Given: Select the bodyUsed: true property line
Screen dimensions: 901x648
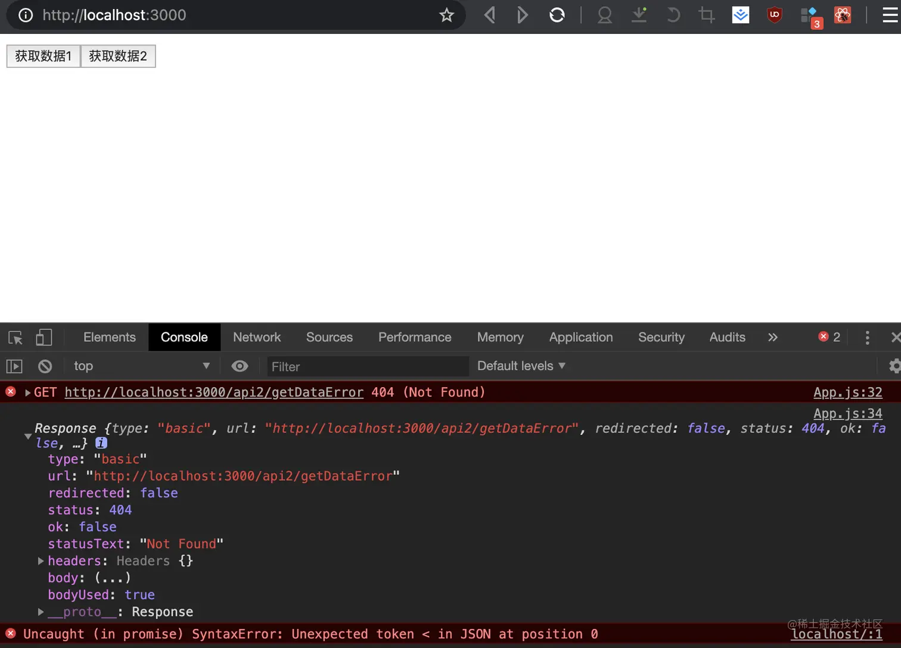Looking at the screenshot, I should pos(101,595).
